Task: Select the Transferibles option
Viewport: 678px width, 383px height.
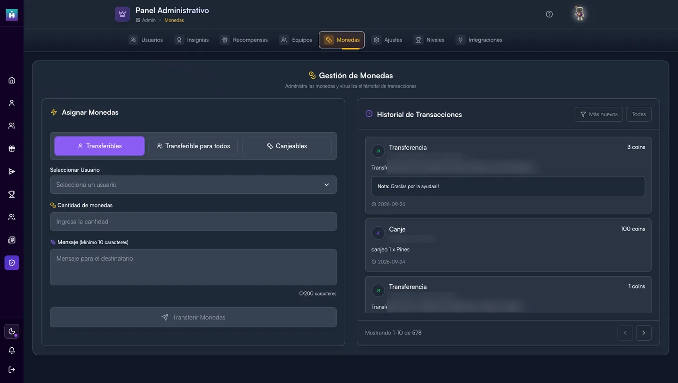Action: click(x=99, y=146)
